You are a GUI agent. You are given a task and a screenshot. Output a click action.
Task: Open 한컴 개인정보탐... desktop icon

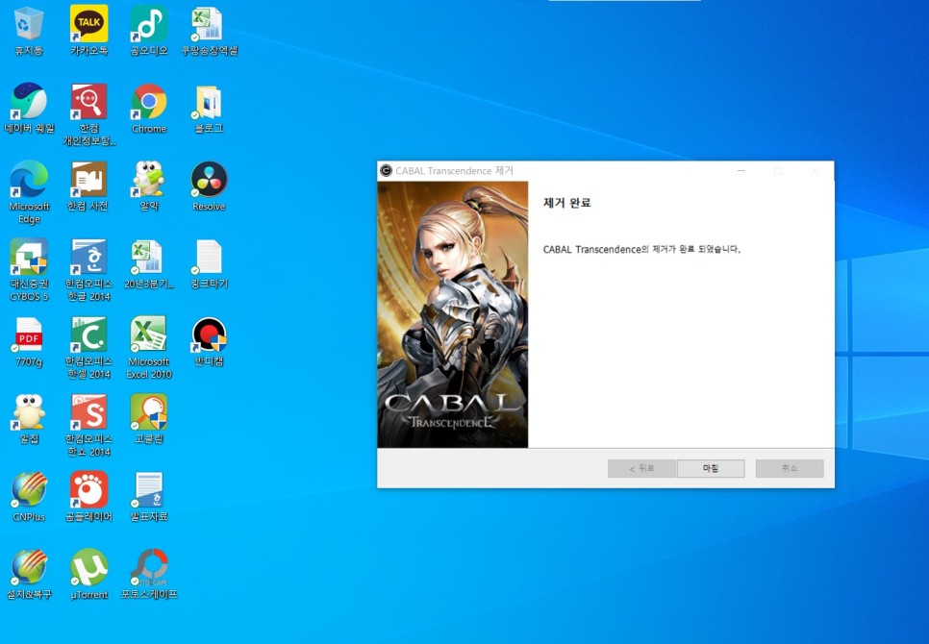click(x=88, y=114)
